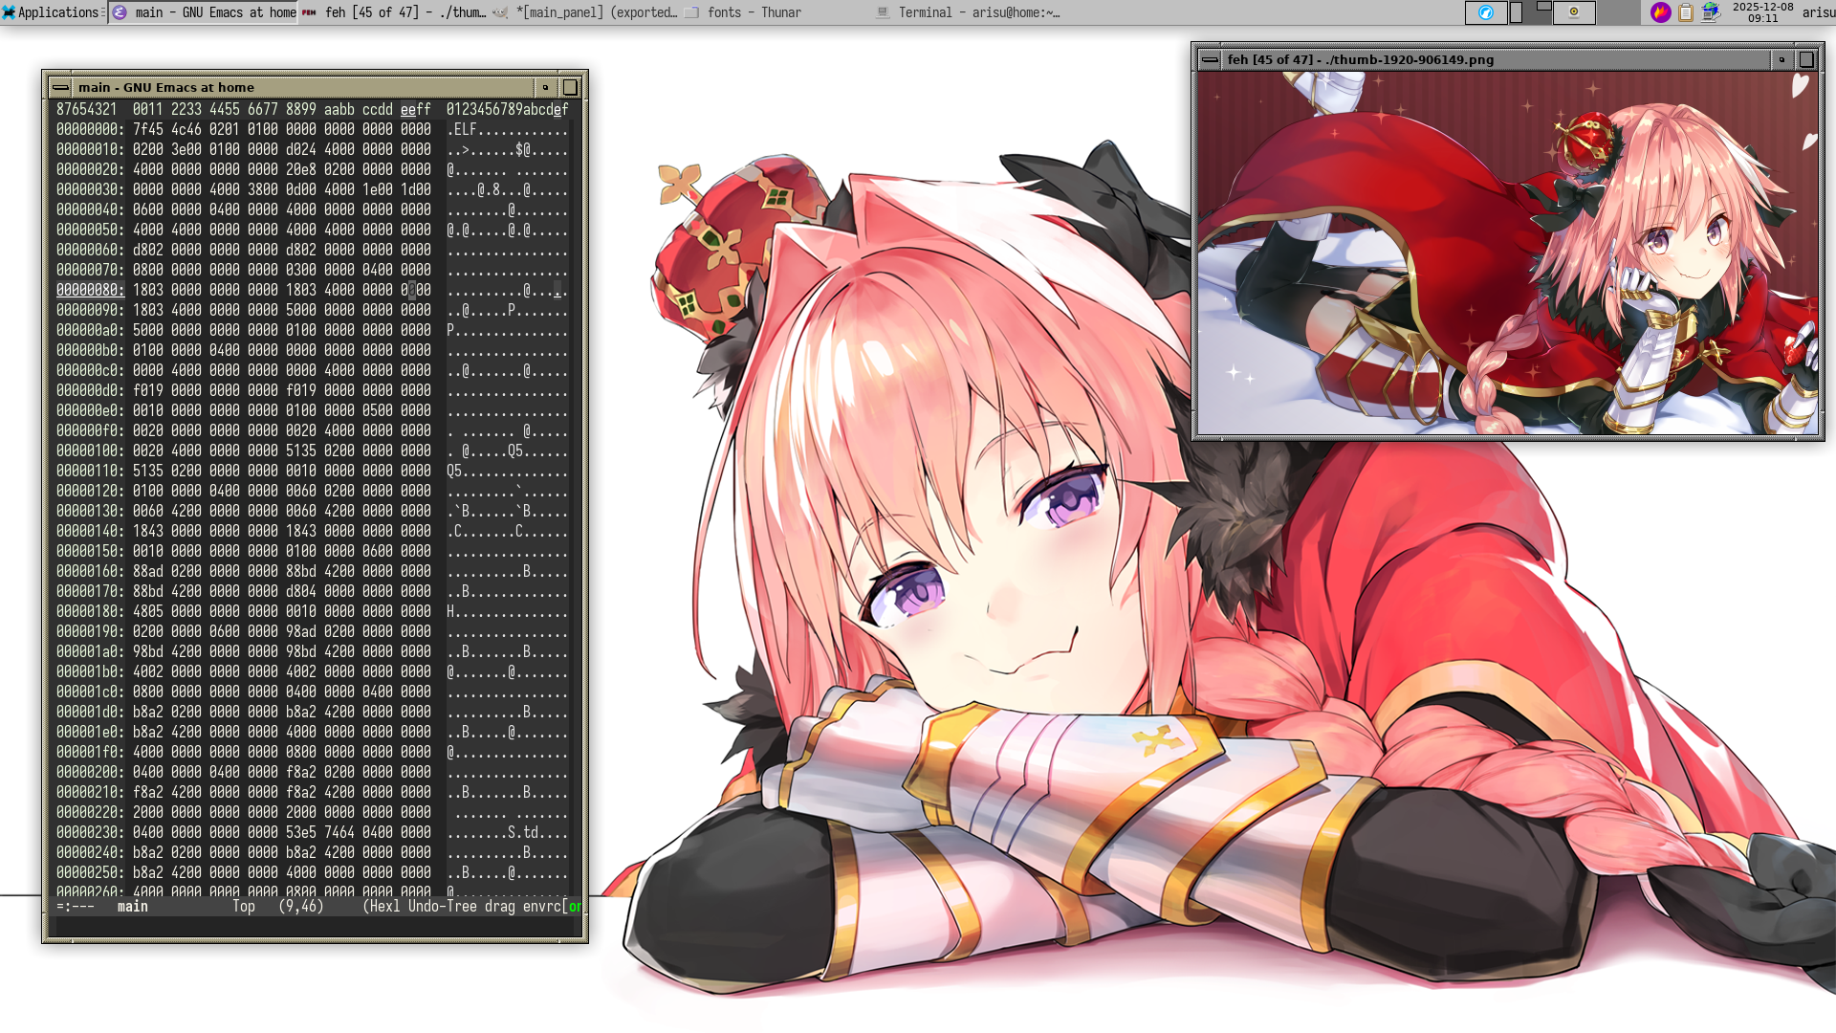Click the purple flame tray icon
This screenshot has height=1033, width=1836.
coord(1660,12)
